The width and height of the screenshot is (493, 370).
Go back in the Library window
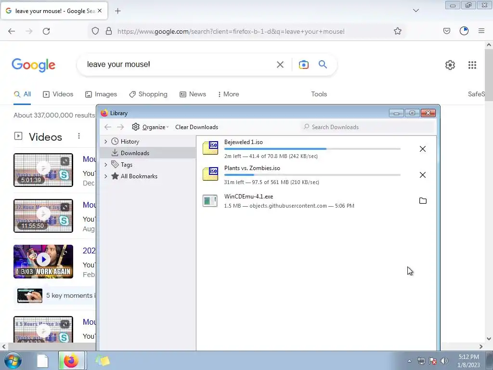click(108, 127)
